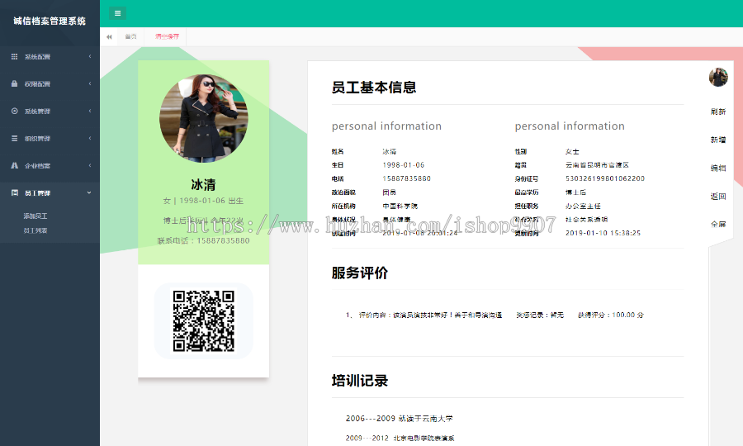Collapse the 员工管理 menu chevron
The width and height of the screenshot is (743, 446).
tap(89, 192)
